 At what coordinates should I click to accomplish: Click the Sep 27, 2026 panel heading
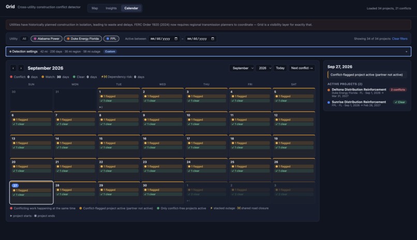click(x=339, y=67)
